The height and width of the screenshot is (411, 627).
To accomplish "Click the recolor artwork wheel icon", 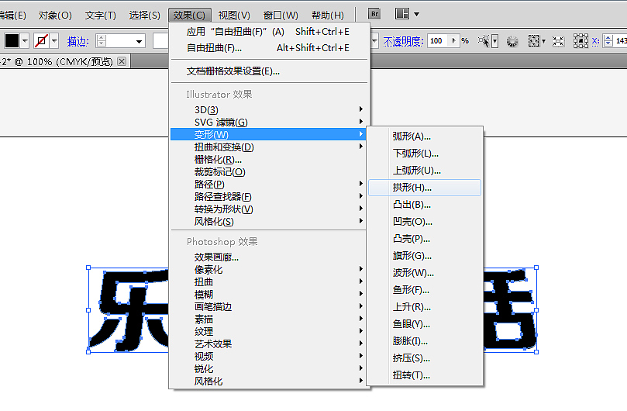I will point(512,41).
